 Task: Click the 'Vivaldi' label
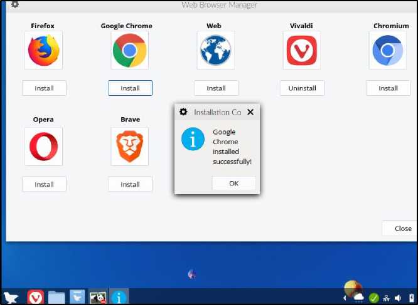pyautogui.click(x=301, y=26)
